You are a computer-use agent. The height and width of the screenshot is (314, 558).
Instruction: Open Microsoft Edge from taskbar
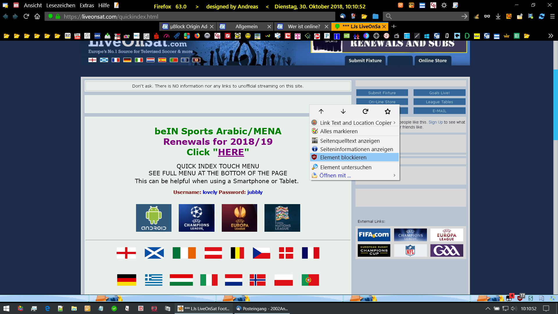pos(47,308)
